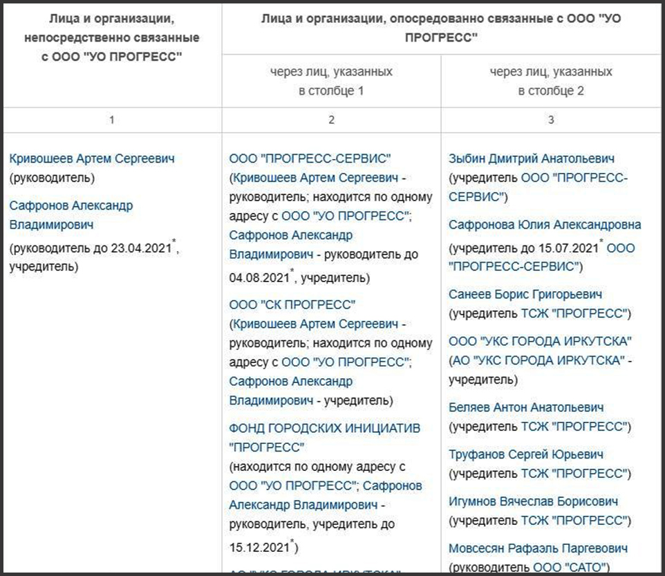Open Игумнов Вячеслав Борисович link
Image resolution: width=665 pixels, height=576 pixels.
[x=533, y=502]
